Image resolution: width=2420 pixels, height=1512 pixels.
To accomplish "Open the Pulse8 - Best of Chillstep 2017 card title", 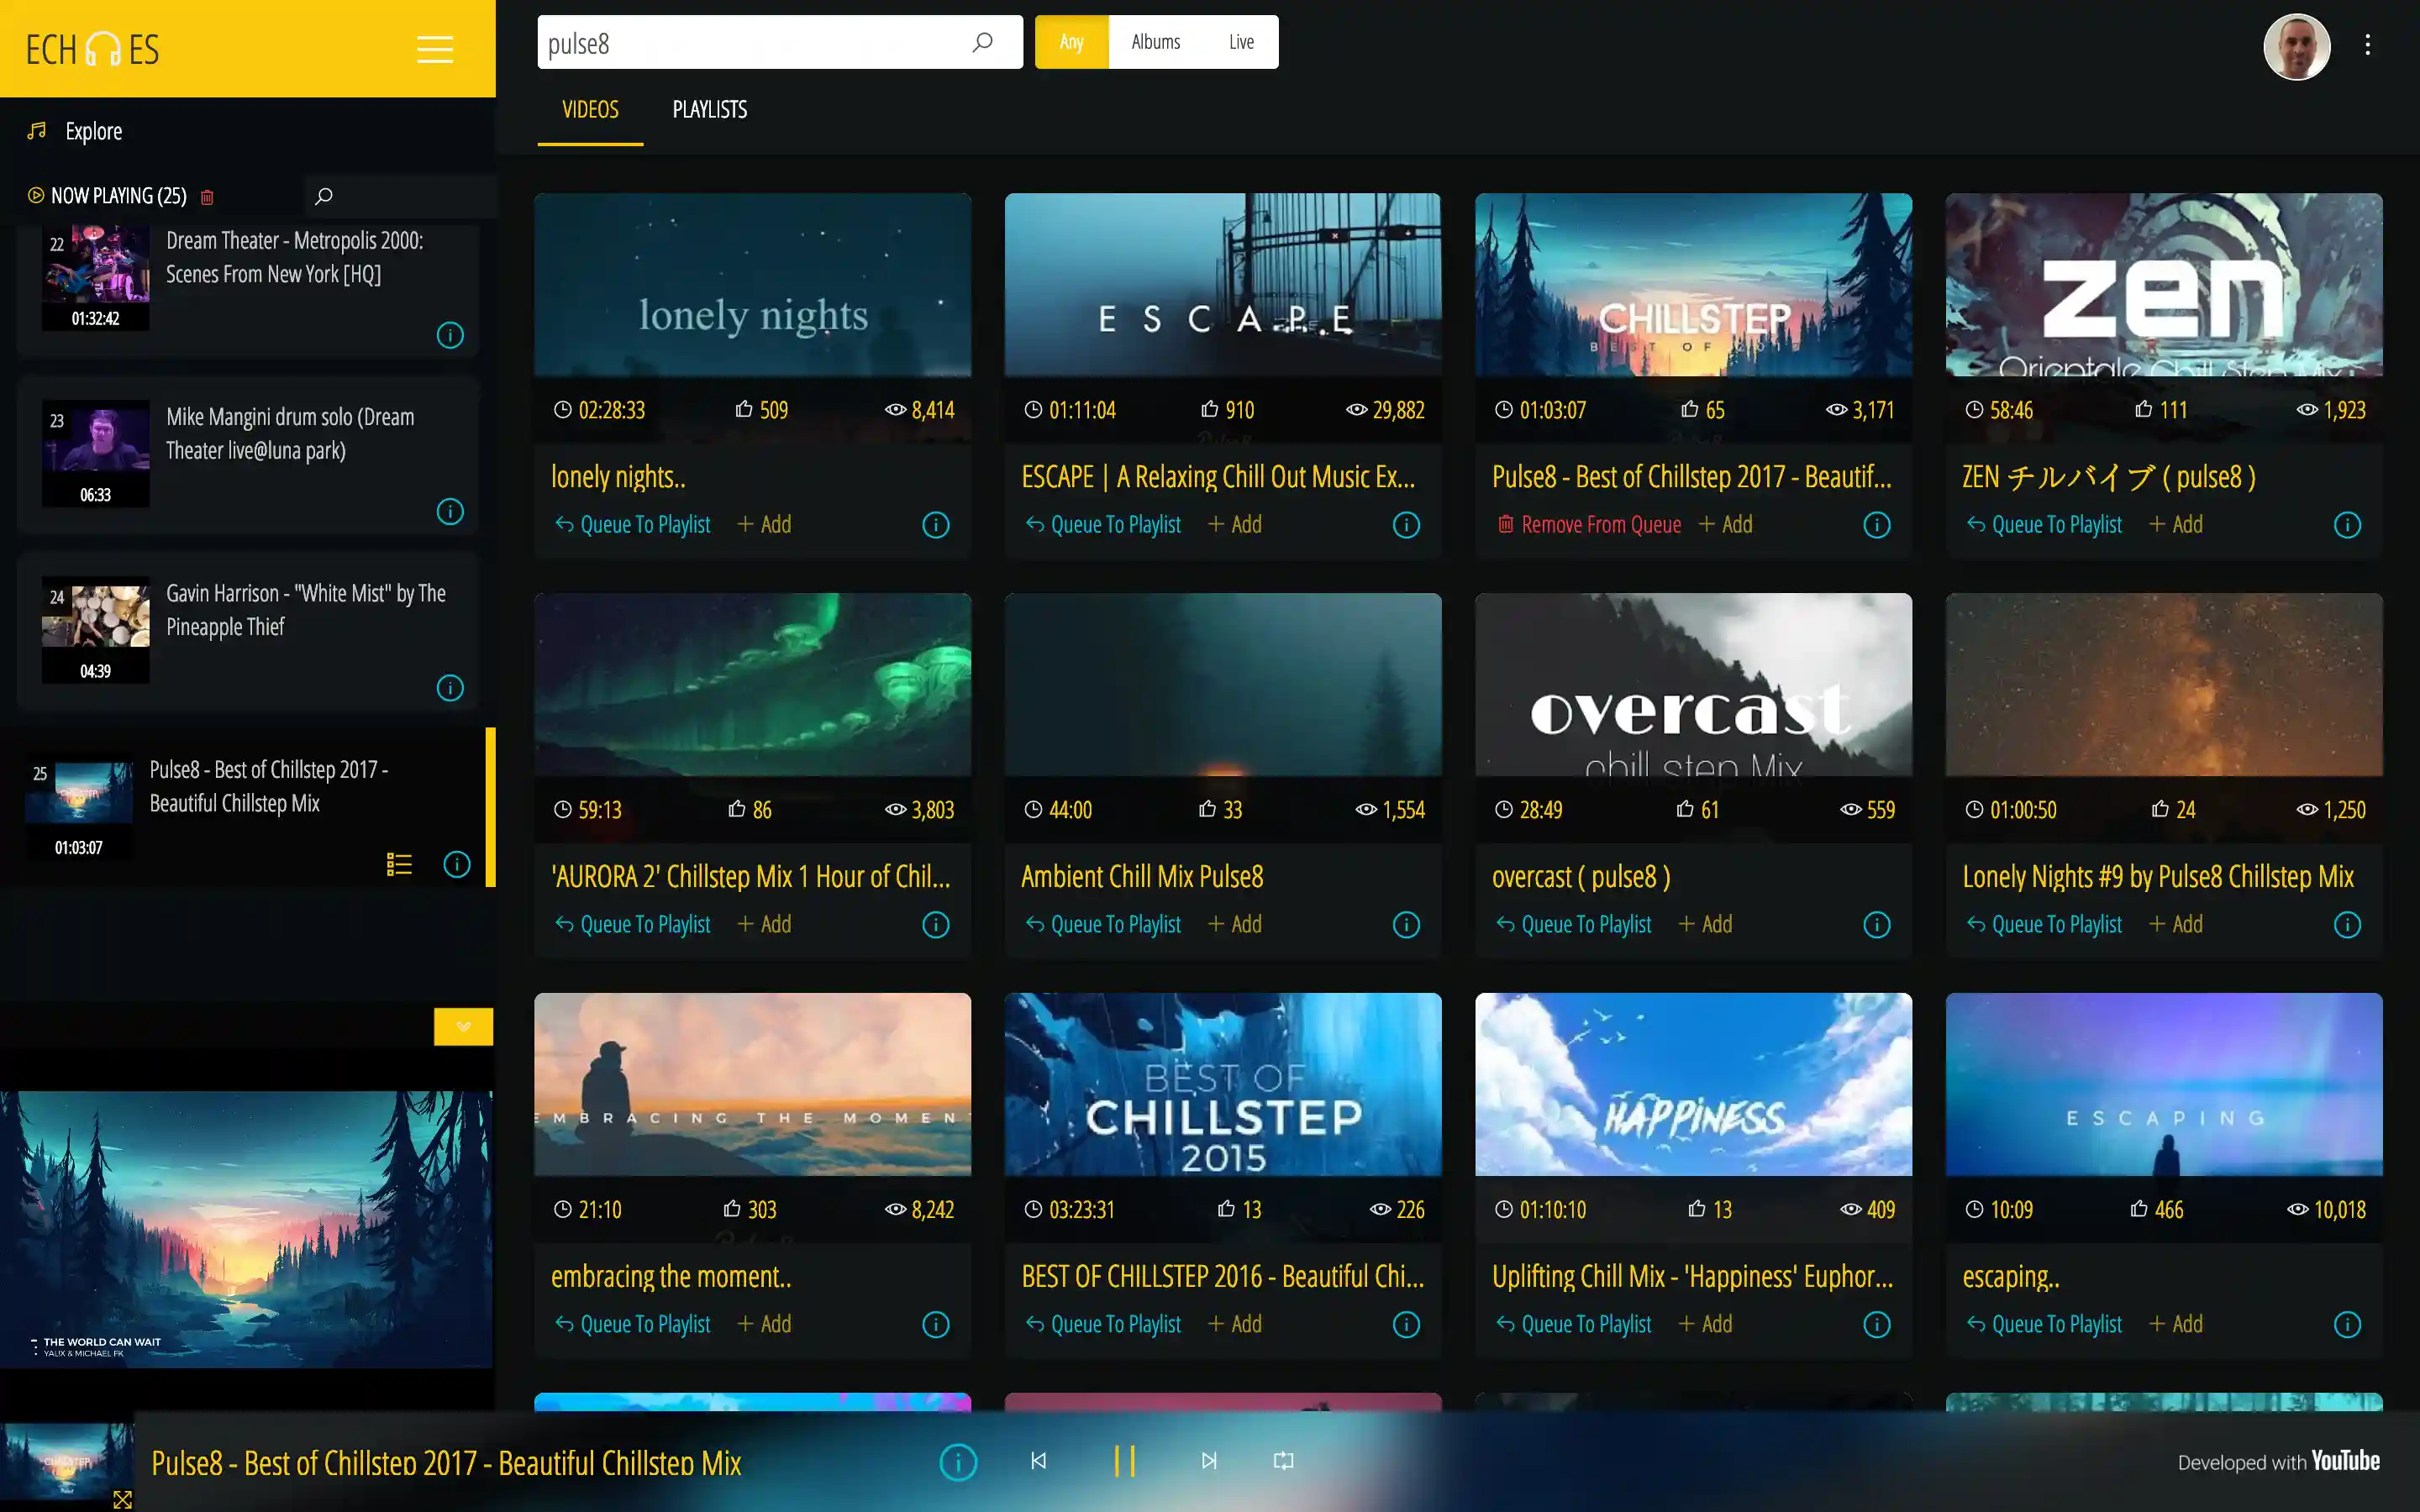I will click(1692, 477).
